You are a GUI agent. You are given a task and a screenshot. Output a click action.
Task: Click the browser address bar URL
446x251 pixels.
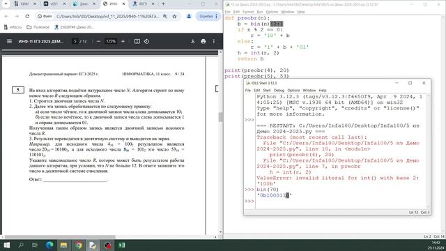click(x=107, y=17)
